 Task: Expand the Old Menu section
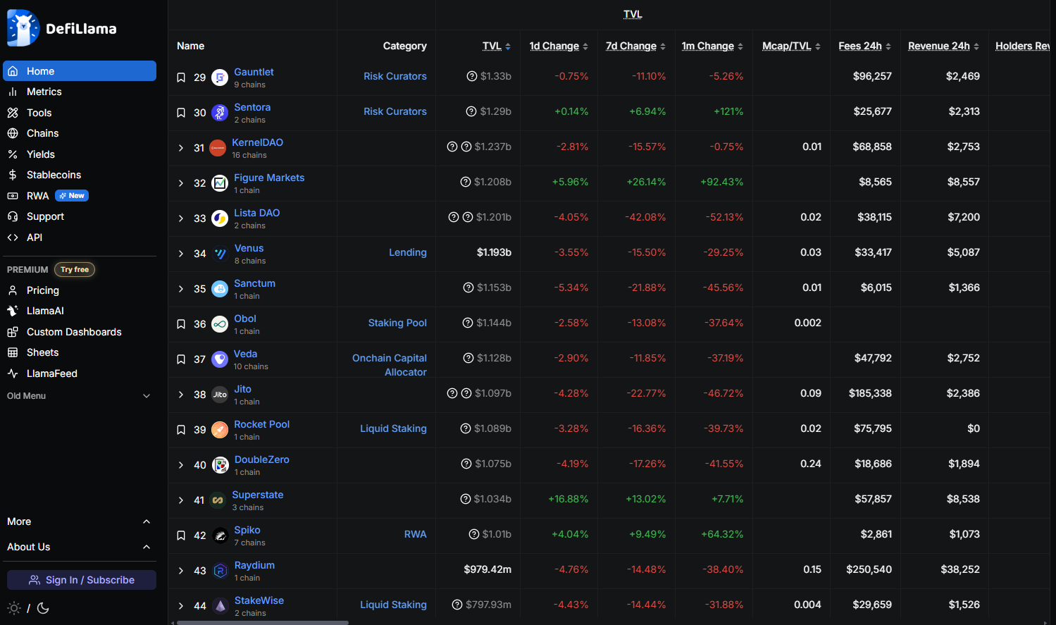pyautogui.click(x=147, y=396)
